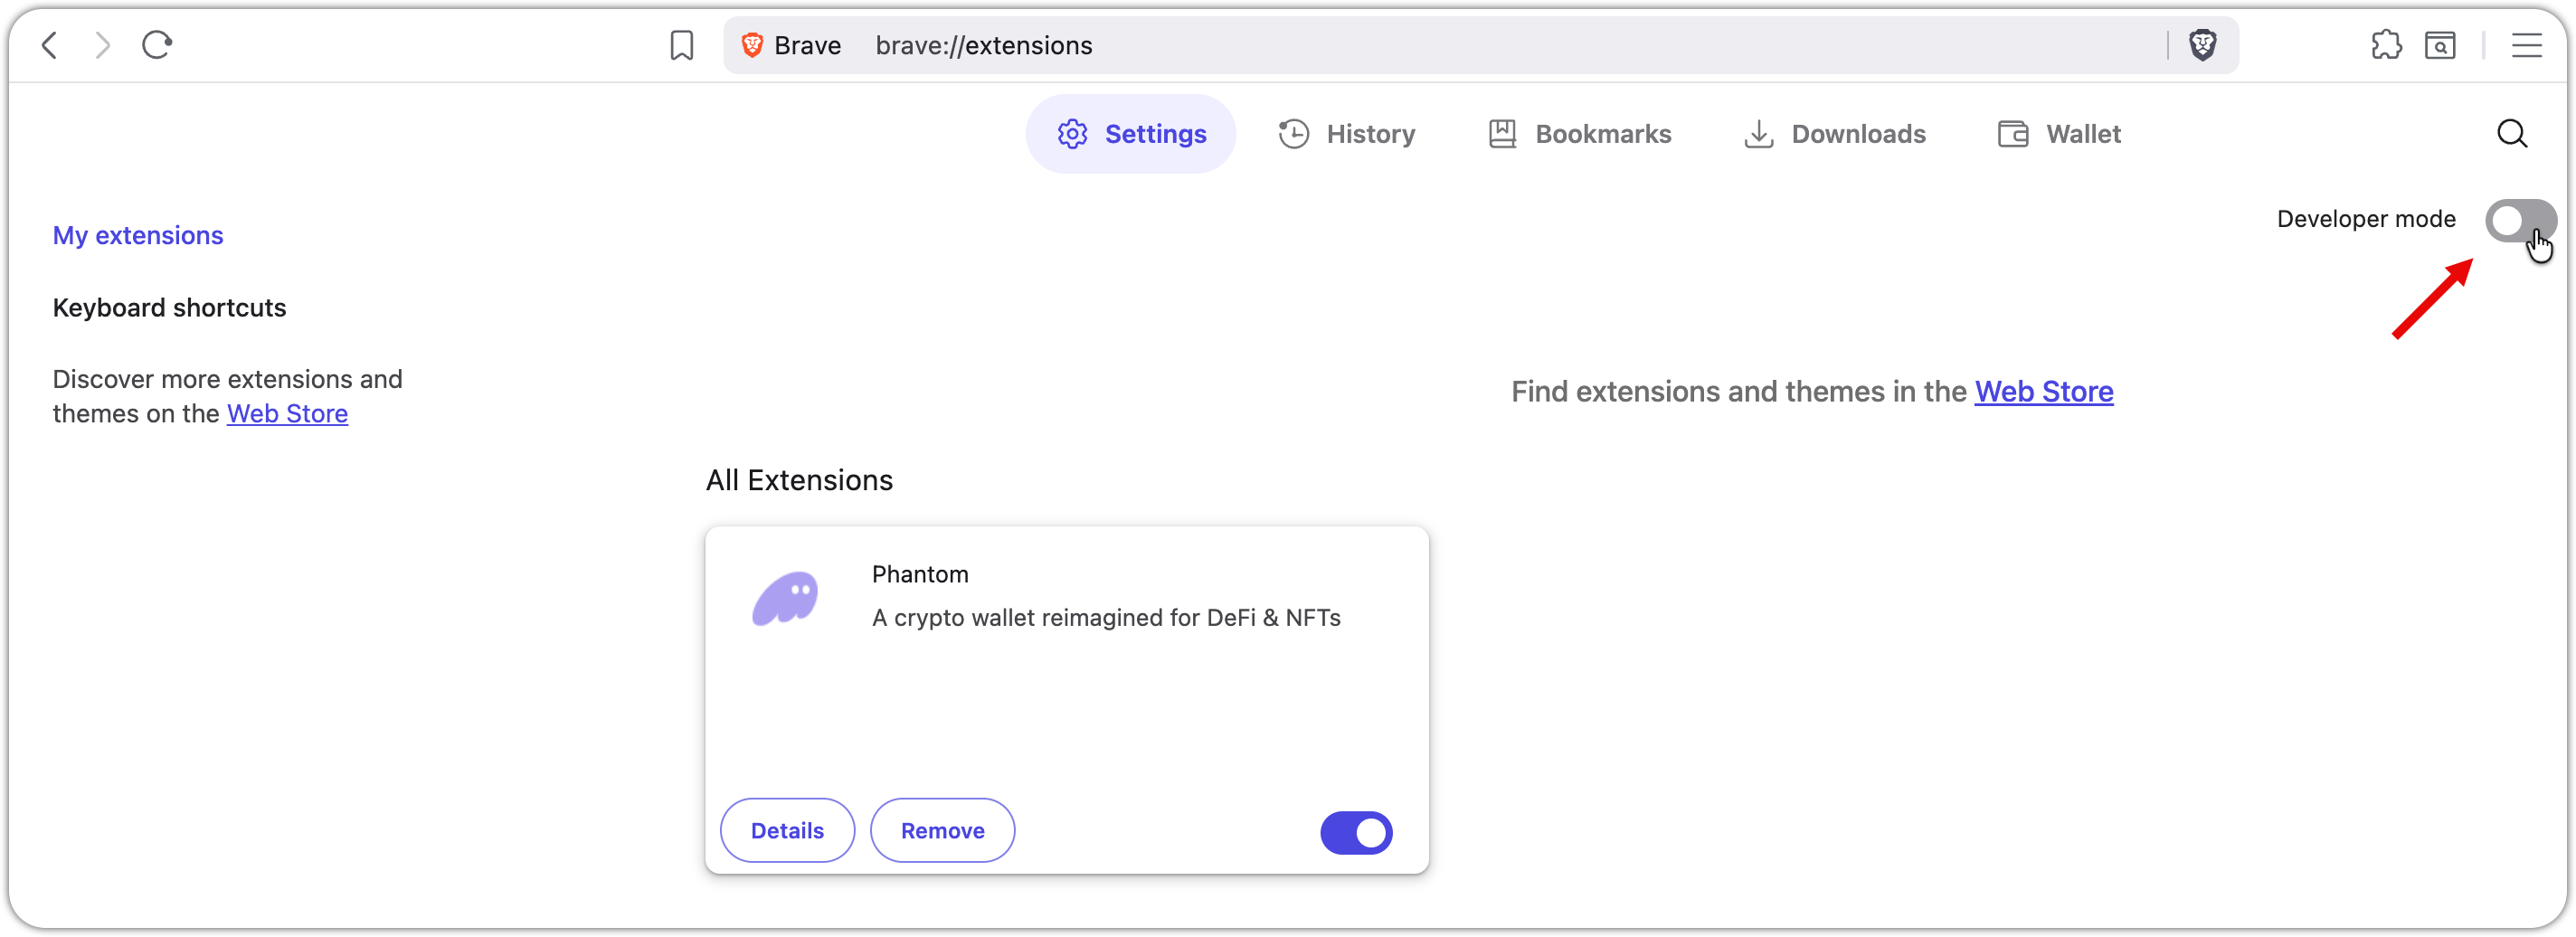Open the extensions puzzle icon
Image resolution: width=2576 pixels, height=937 pixels.
[x=2386, y=45]
